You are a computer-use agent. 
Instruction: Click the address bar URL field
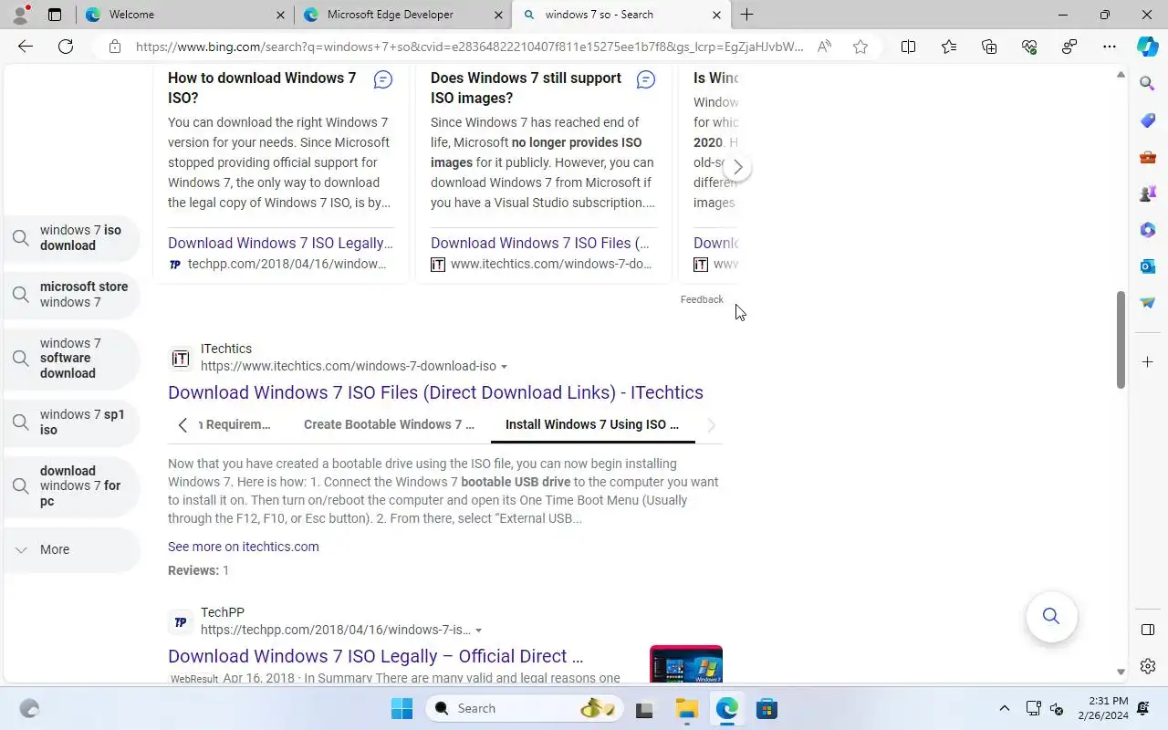pyautogui.click(x=470, y=47)
